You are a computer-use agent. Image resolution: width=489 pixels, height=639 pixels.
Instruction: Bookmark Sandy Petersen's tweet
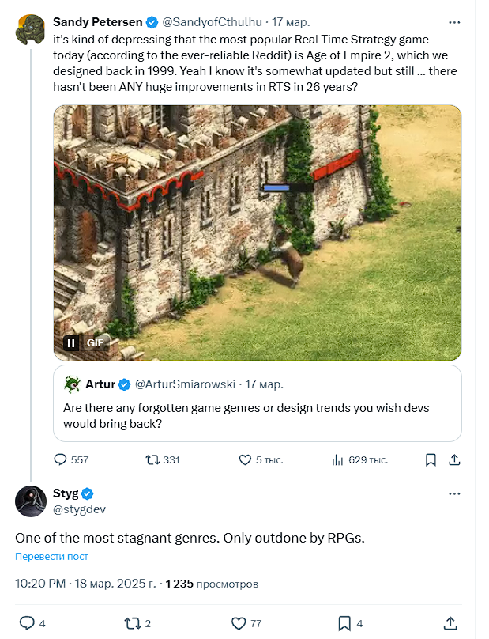click(x=429, y=459)
